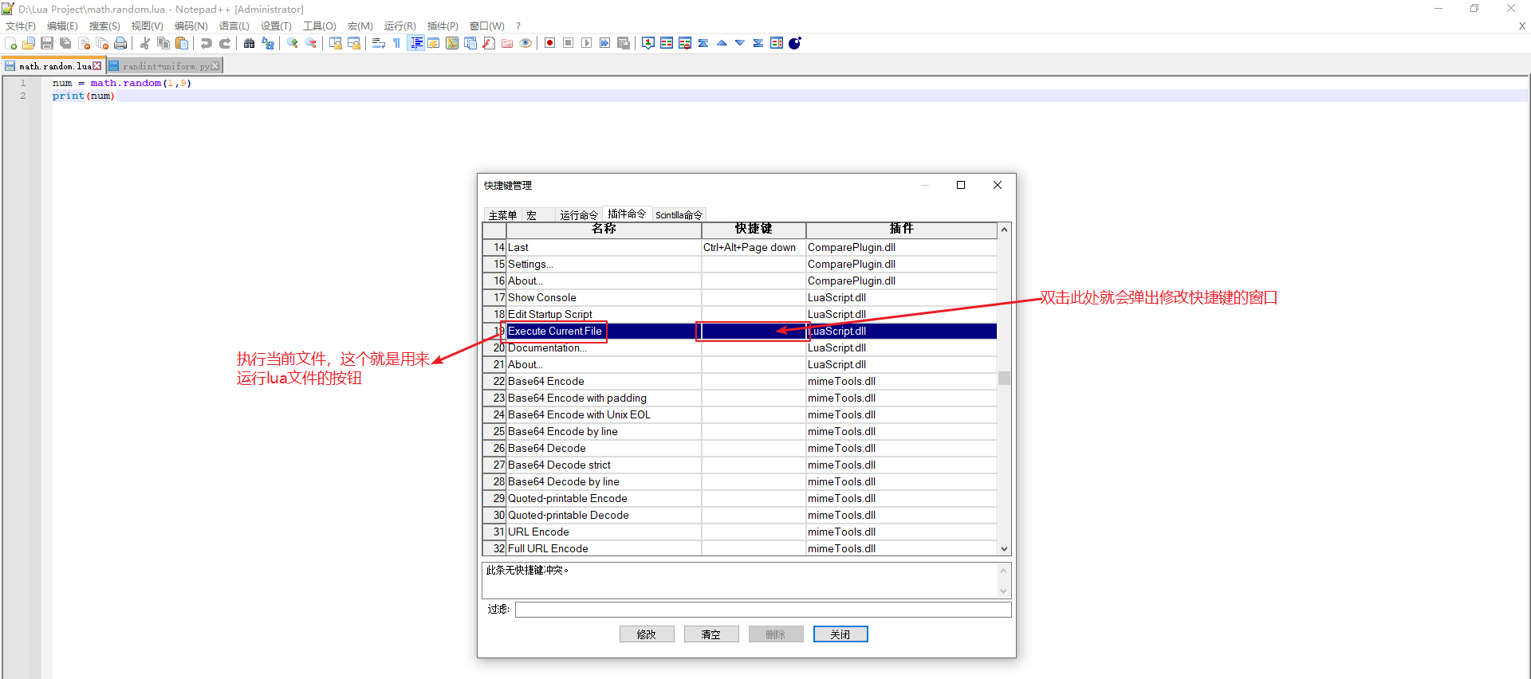
Task: Show all characters with pilcrow icon
Action: tap(397, 43)
